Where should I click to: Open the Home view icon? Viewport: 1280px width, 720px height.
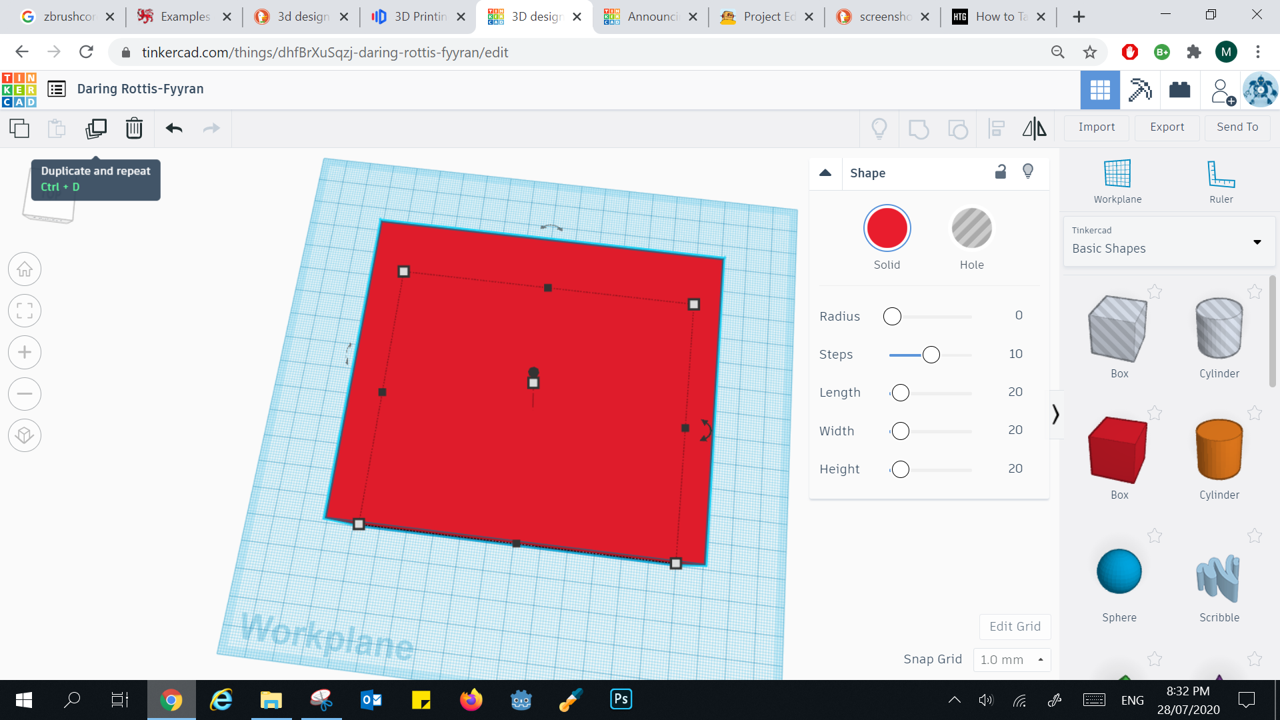pyautogui.click(x=25, y=269)
